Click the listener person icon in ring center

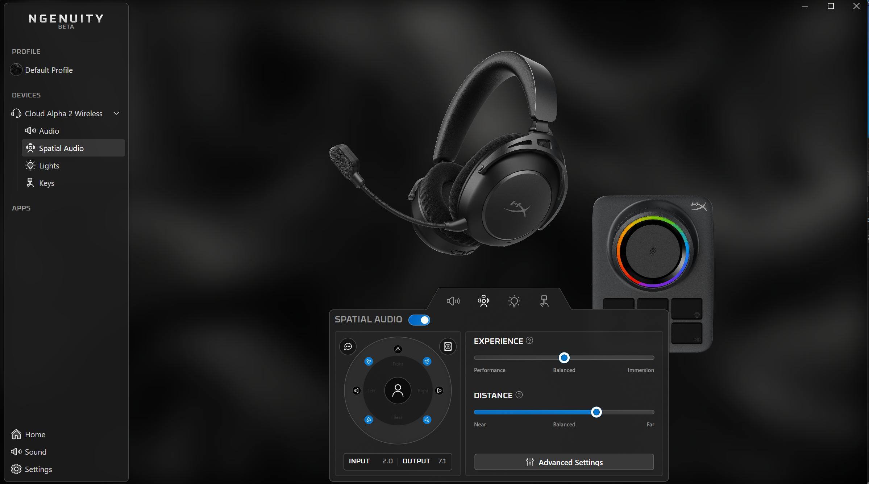pyautogui.click(x=398, y=391)
